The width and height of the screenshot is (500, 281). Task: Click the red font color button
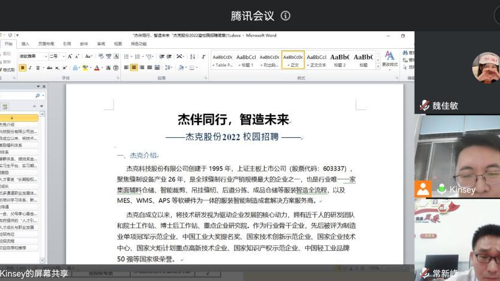tap(97, 68)
